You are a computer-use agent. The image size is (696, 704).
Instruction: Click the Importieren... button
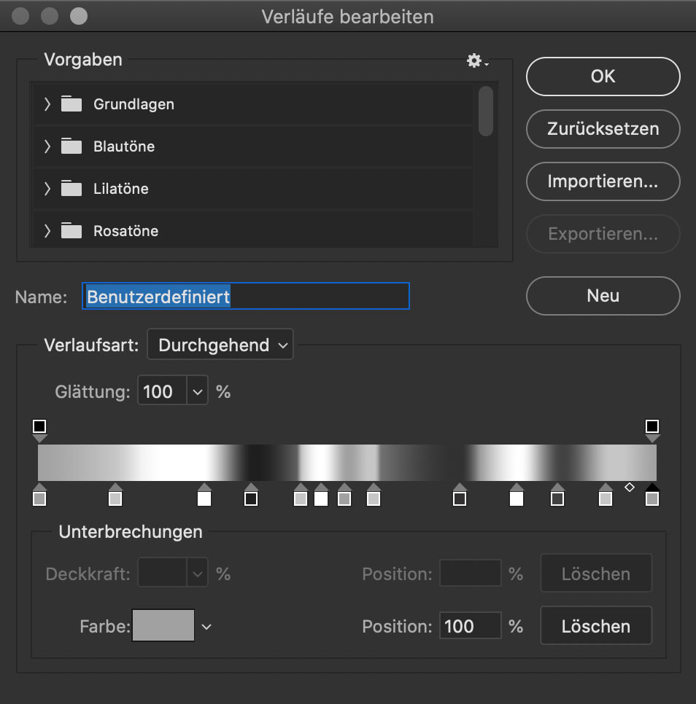tap(603, 181)
